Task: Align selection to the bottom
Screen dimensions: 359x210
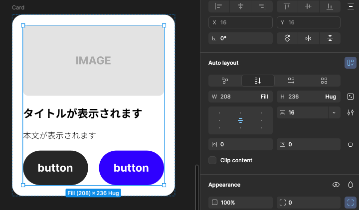Action: point(330,6)
